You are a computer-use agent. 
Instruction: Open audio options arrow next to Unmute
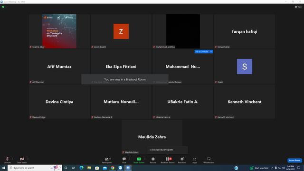[12, 159]
